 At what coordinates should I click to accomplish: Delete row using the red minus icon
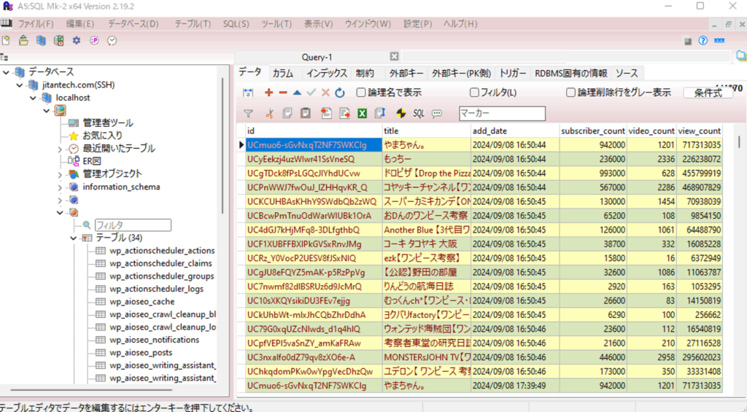coord(283,93)
